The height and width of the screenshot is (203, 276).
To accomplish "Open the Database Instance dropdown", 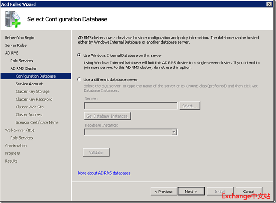I will (174, 132).
